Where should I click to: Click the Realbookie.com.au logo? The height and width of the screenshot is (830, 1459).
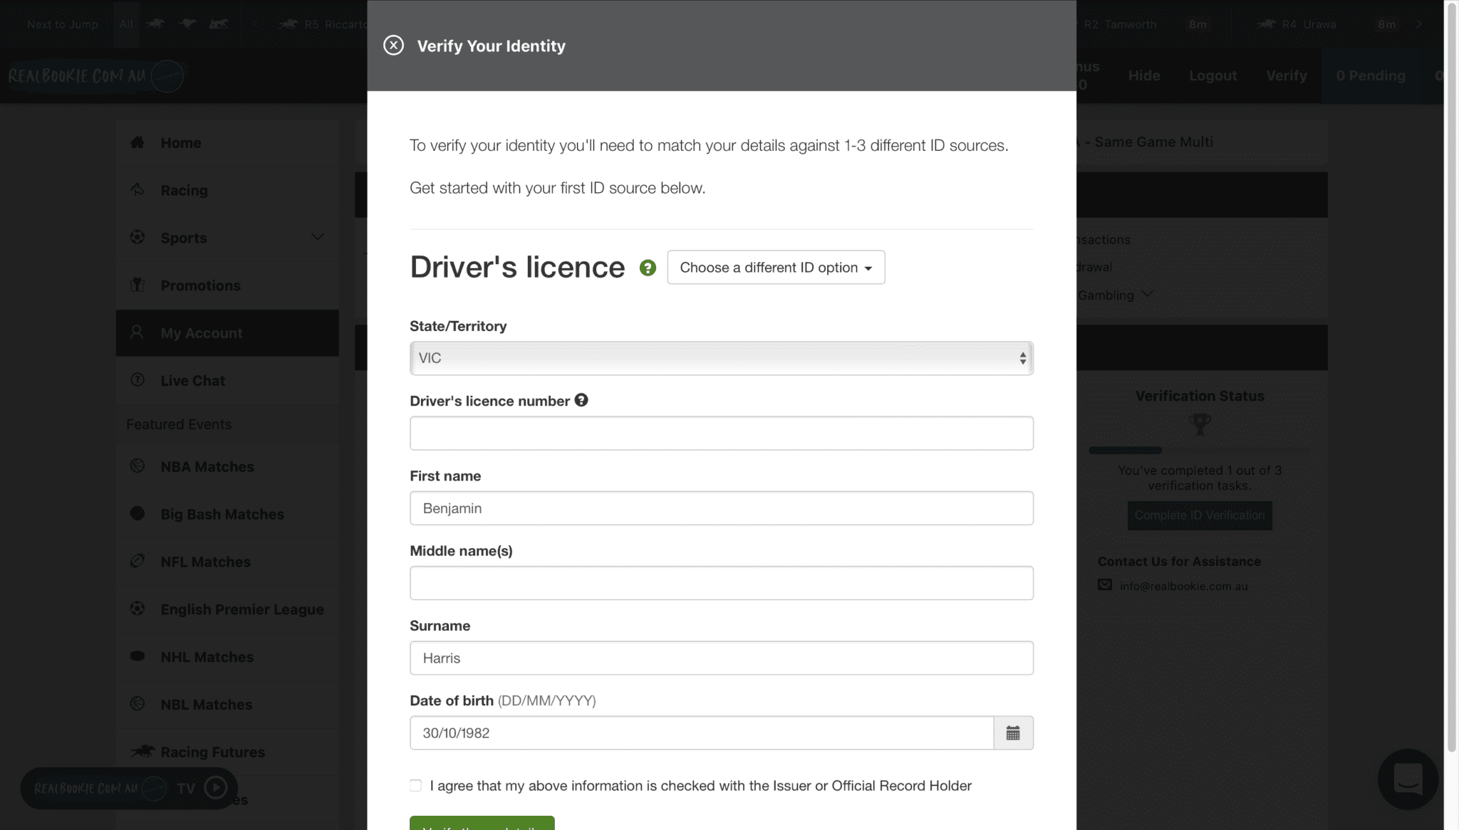(96, 75)
